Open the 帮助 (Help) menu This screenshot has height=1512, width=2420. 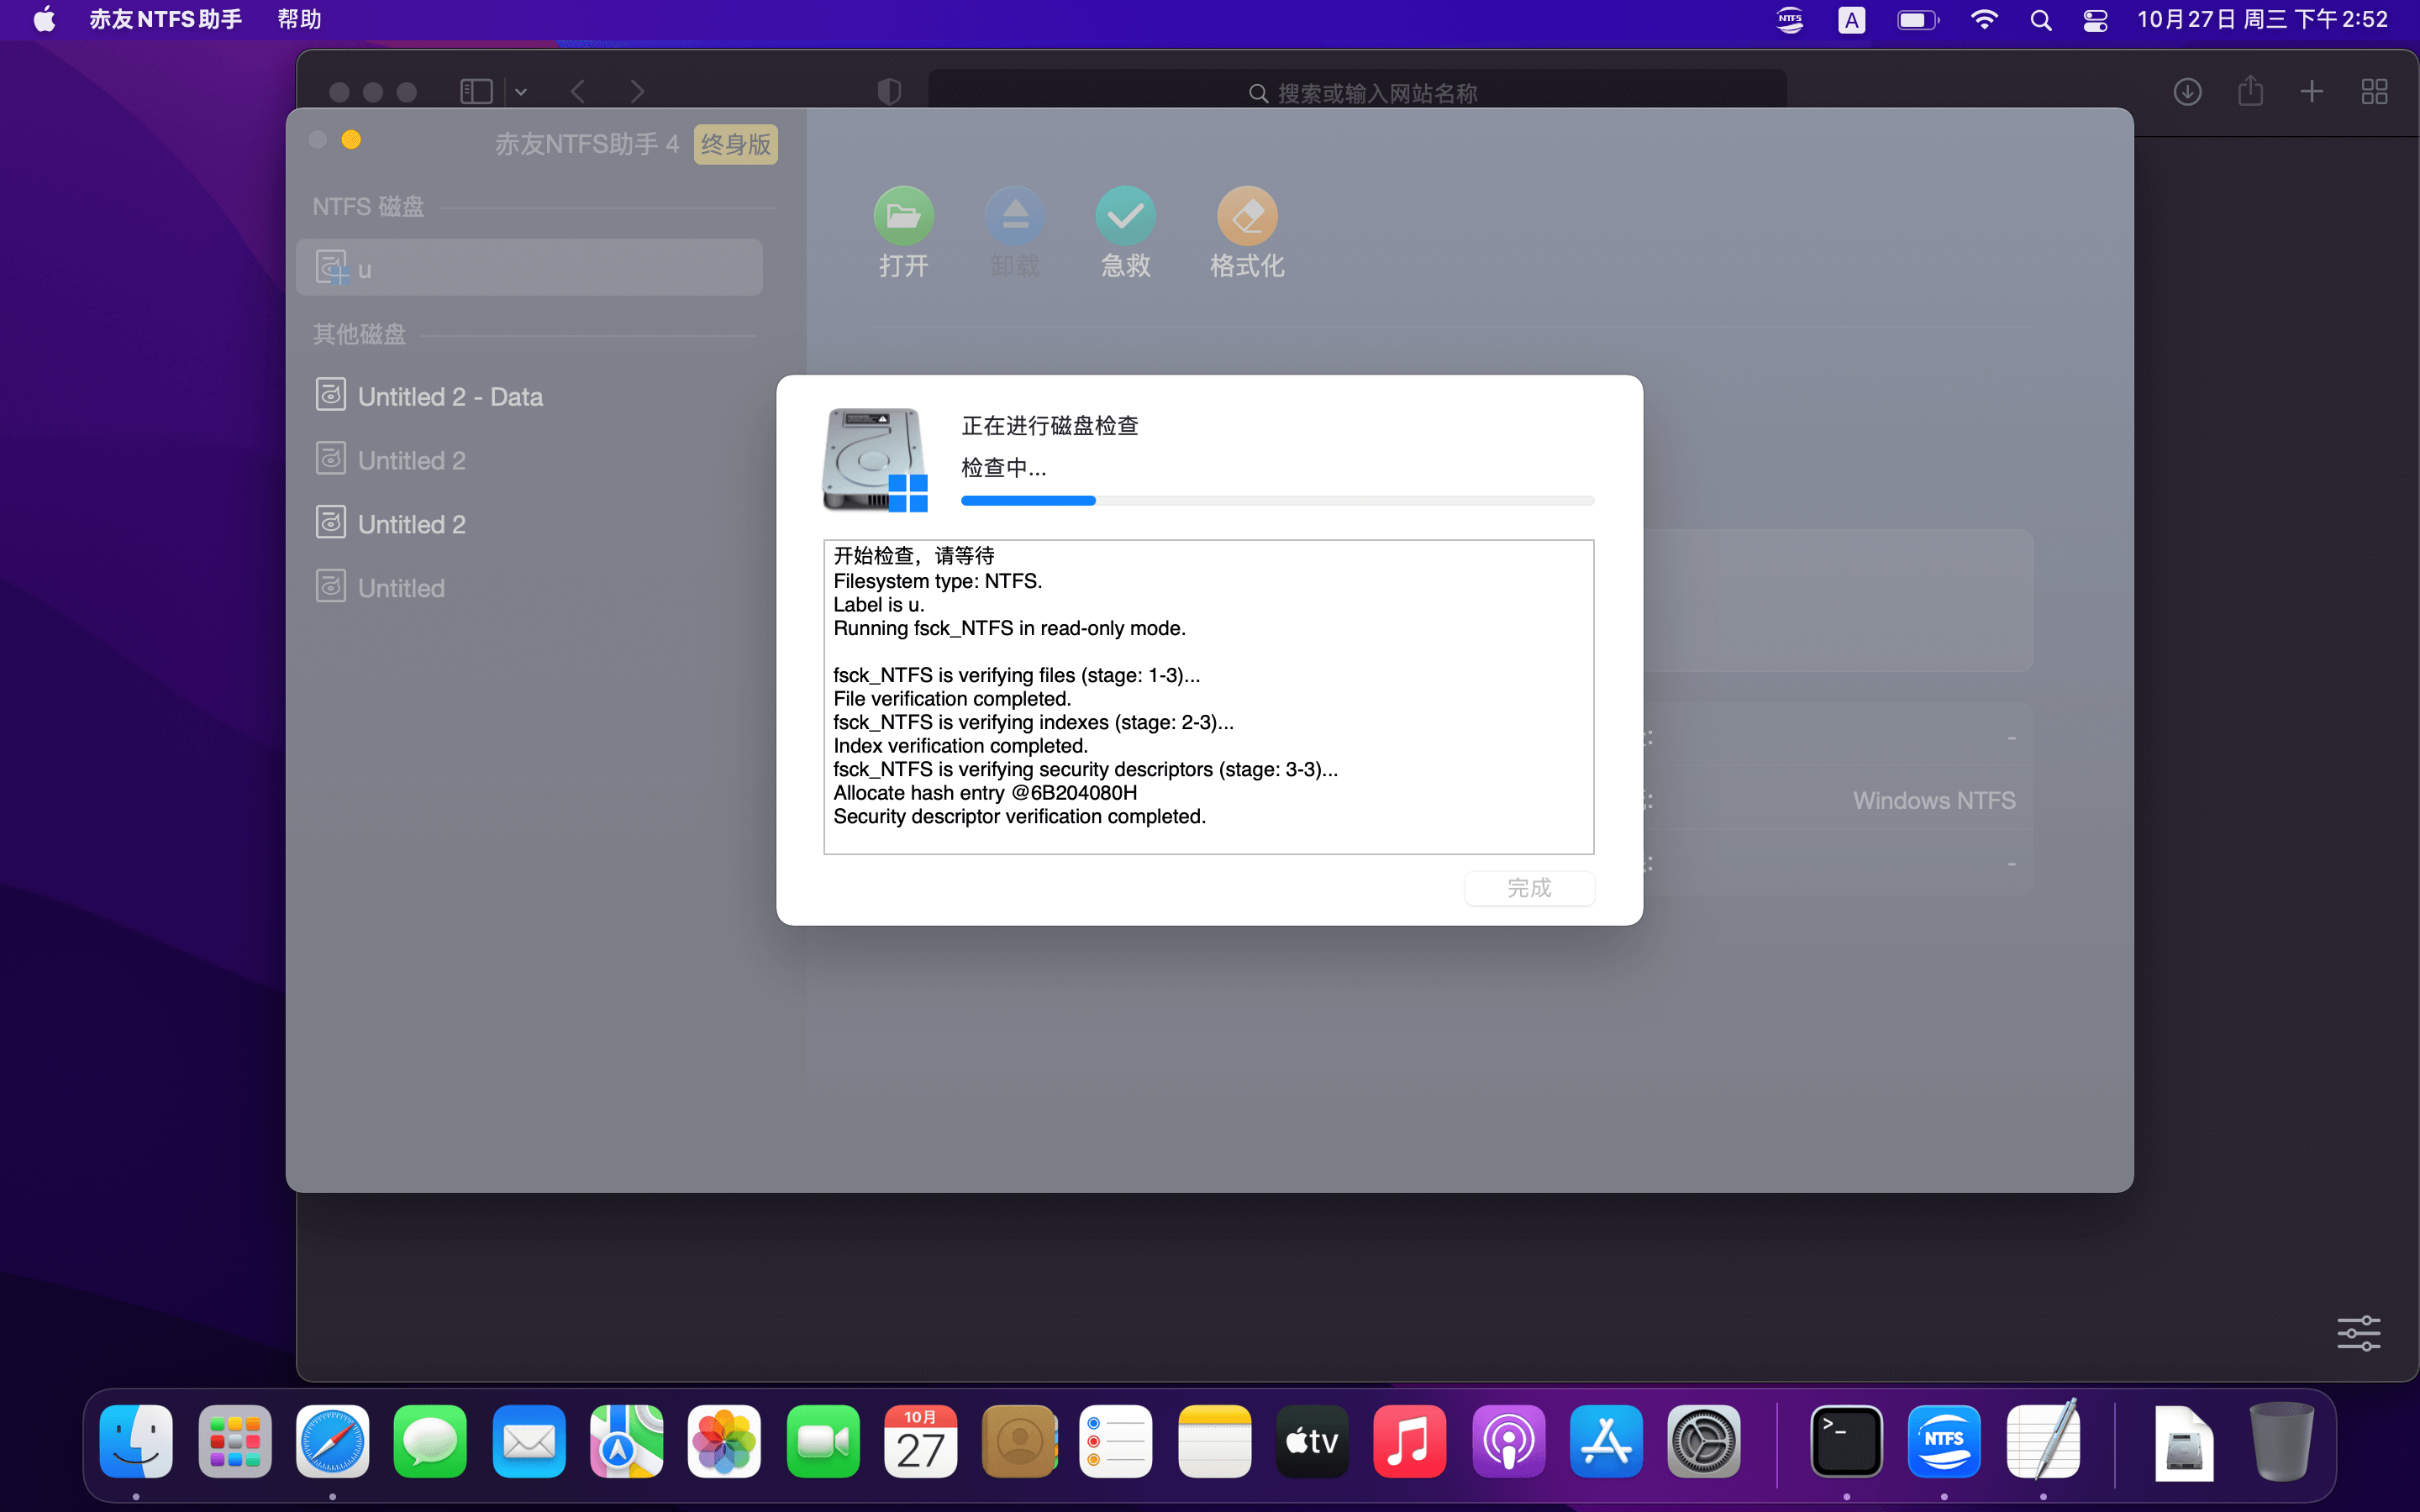[299, 20]
